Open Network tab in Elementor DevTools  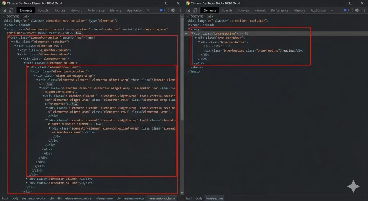[76, 10]
